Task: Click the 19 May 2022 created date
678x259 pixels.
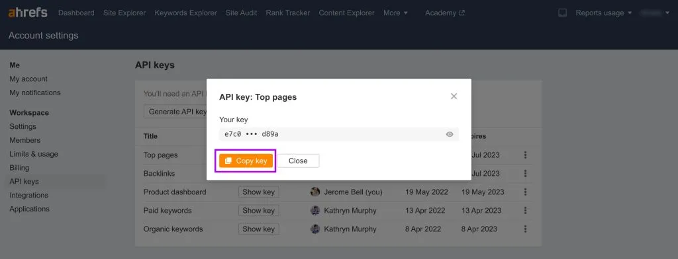Action: (x=426, y=192)
